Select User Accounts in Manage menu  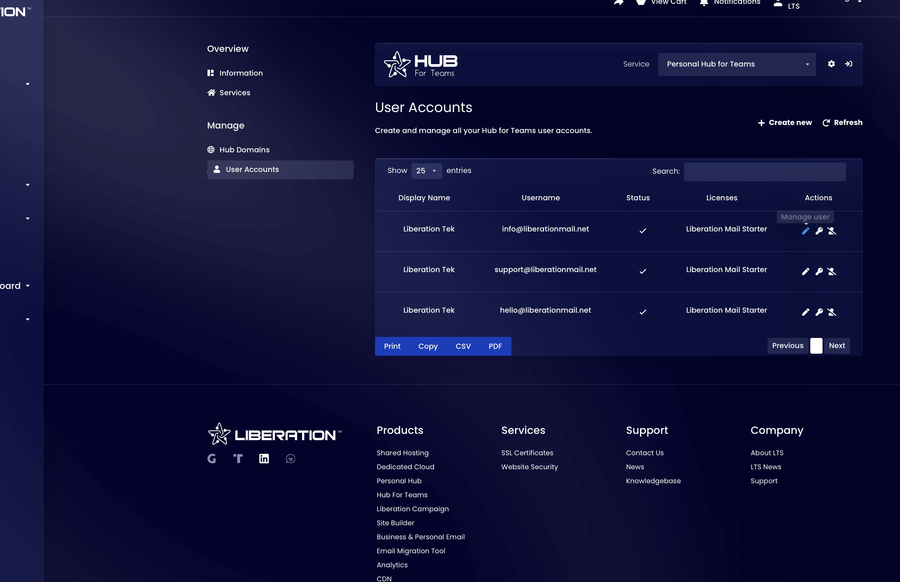point(280,170)
